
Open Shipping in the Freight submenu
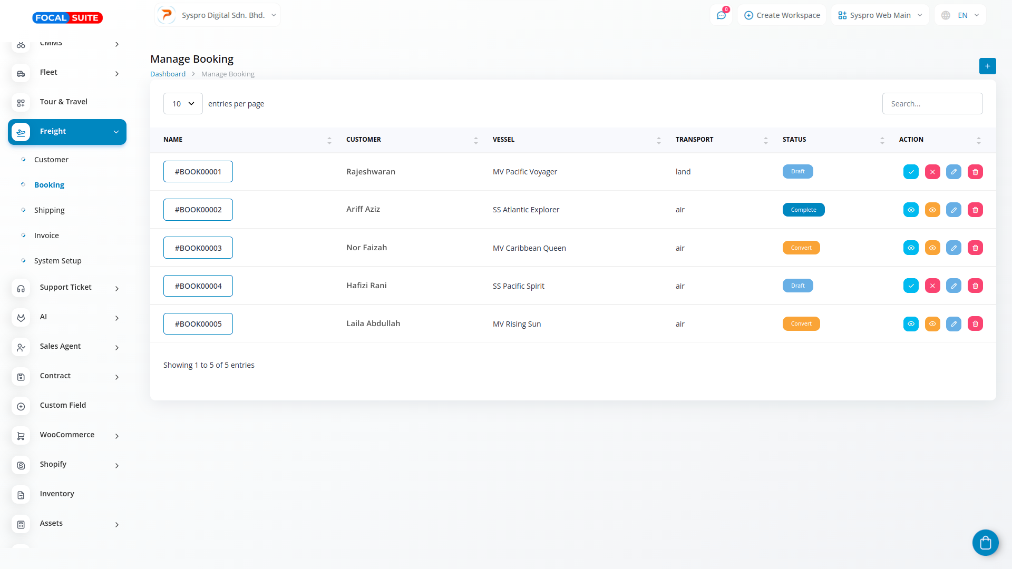(50, 210)
